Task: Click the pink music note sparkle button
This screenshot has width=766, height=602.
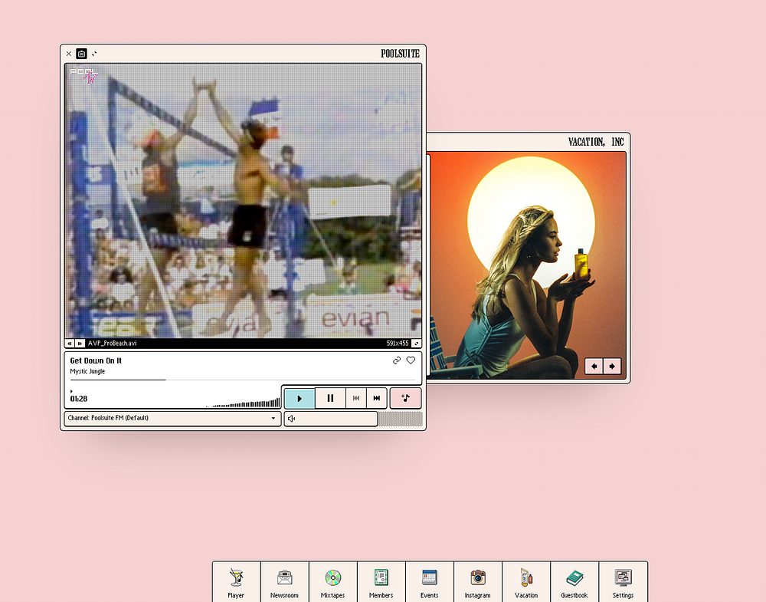Action: coord(405,398)
